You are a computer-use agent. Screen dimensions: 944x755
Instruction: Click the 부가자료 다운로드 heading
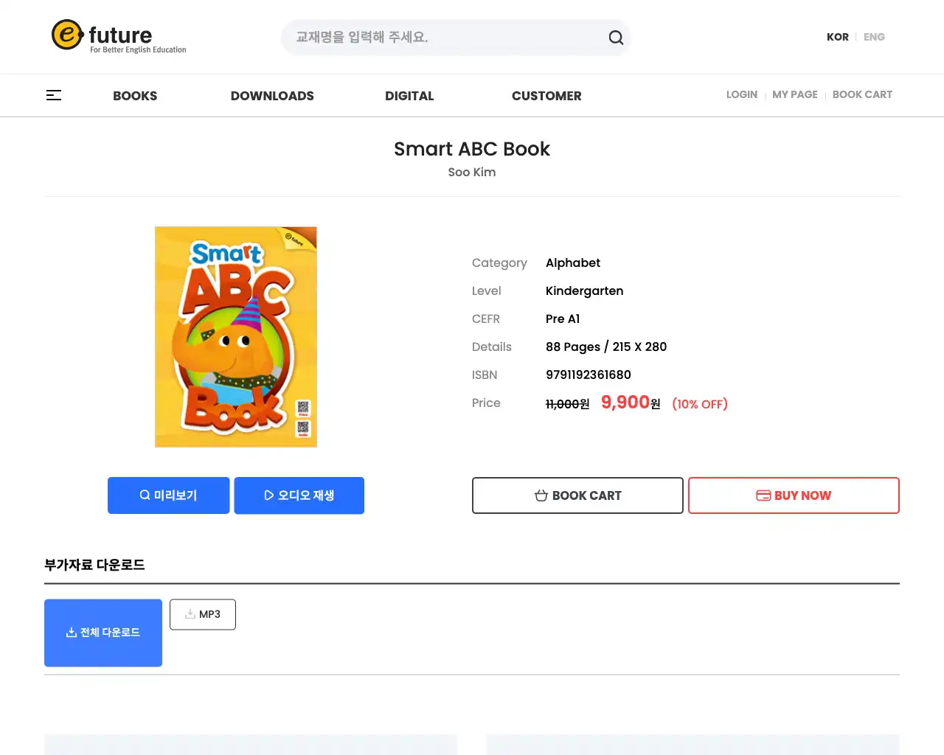(94, 565)
